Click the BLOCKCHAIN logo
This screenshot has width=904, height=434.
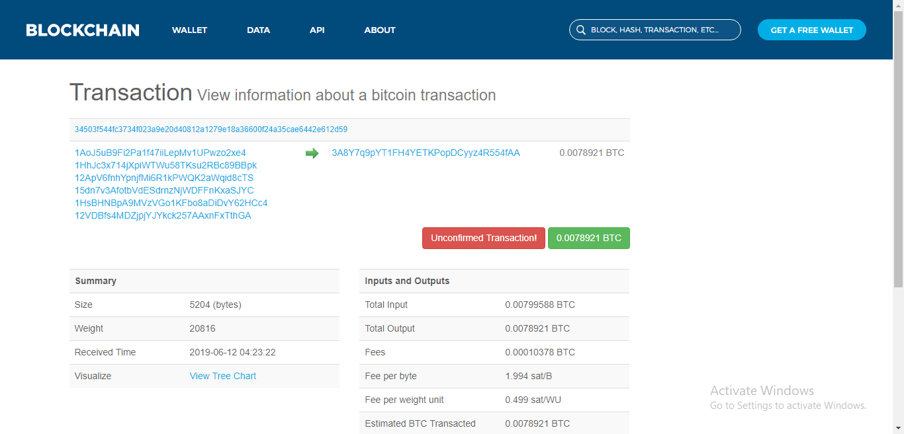(83, 30)
